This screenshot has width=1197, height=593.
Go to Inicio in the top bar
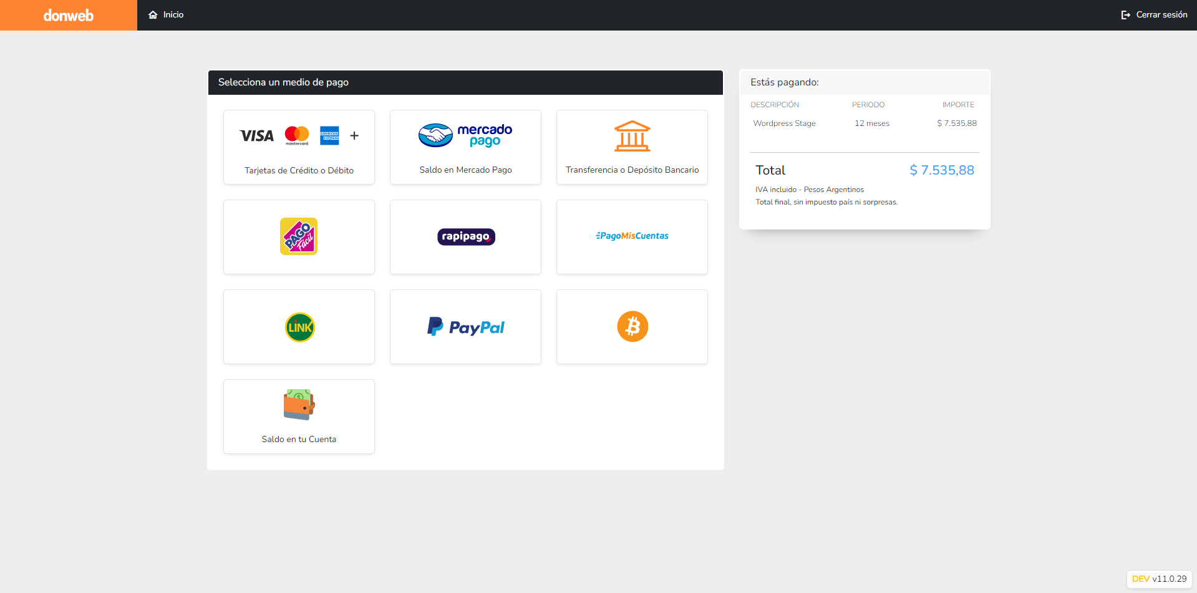(167, 14)
